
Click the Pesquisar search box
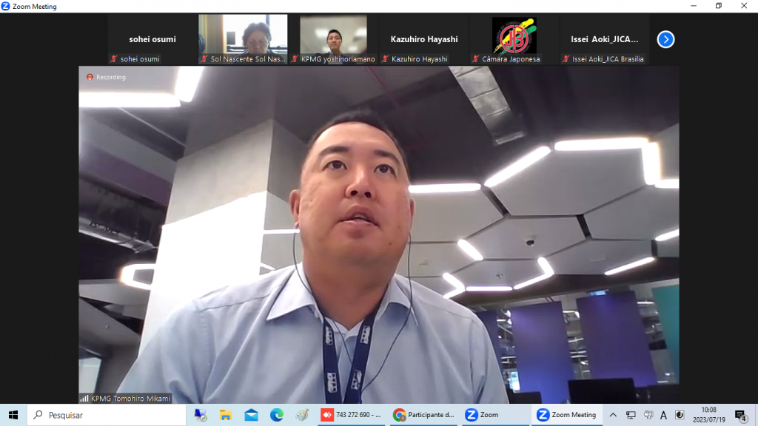point(107,415)
